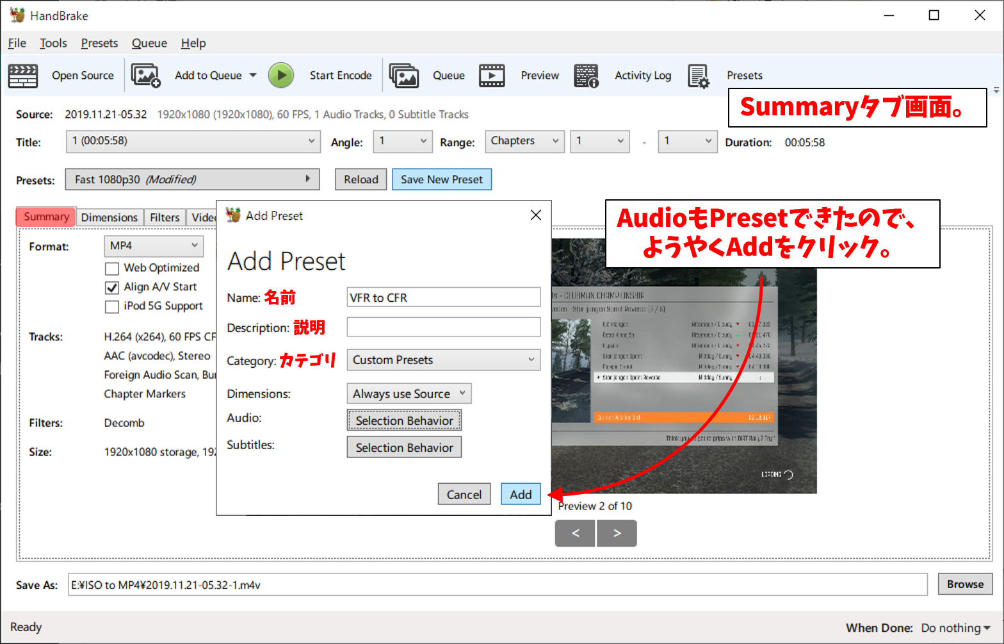This screenshot has height=644, width=1004.
Task: Open the File menu
Action: pyautogui.click(x=17, y=43)
